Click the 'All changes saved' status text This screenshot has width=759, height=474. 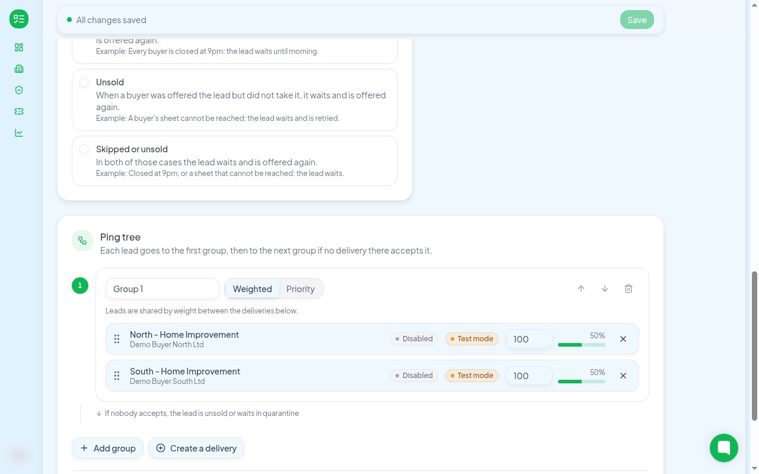(111, 20)
